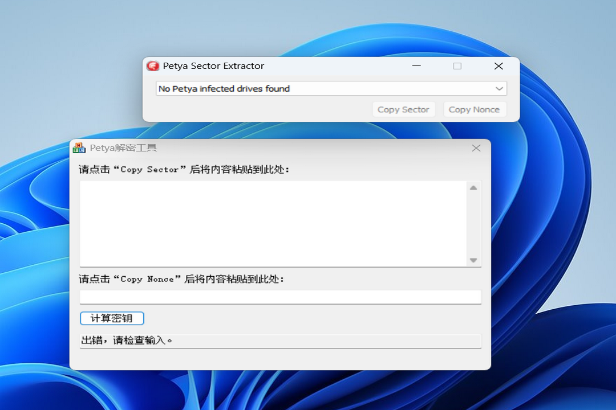Click the Petya解密工具 title bar icon
616x410 pixels.
(x=79, y=148)
